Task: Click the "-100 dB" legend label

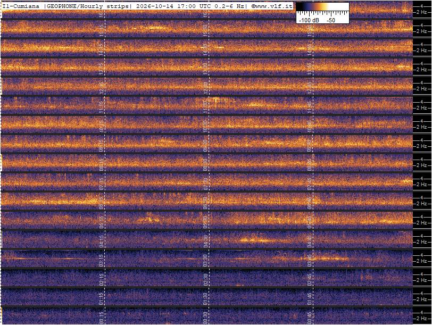Action: 309,20
